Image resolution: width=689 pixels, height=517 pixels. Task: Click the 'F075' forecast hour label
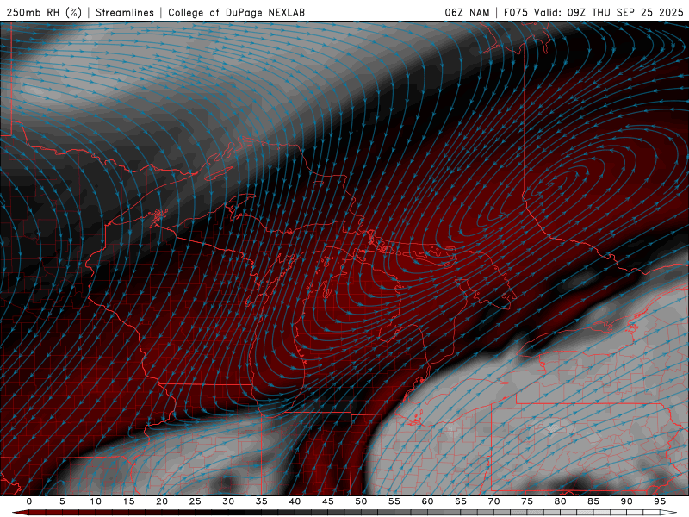515,12
